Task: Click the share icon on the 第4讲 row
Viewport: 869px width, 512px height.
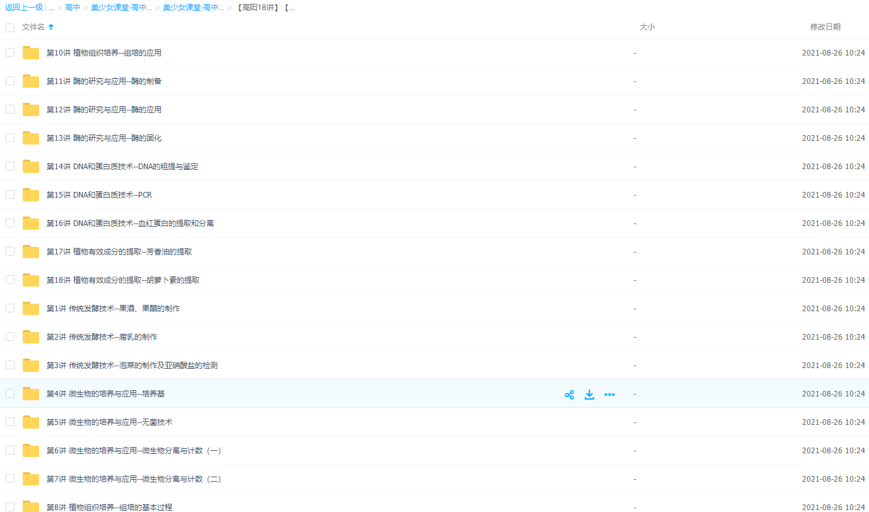Action: click(569, 395)
